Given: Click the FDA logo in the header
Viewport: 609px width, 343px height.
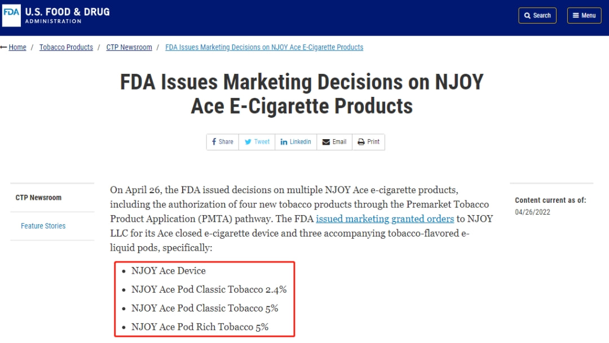Looking at the screenshot, I should pyautogui.click(x=11, y=15).
